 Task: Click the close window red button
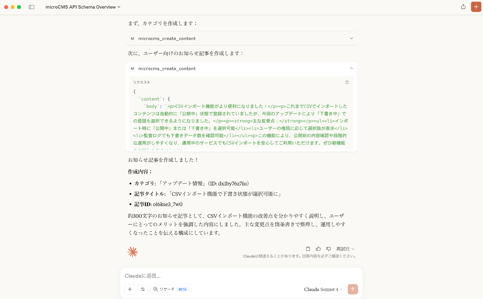pyautogui.click(x=6, y=7)
